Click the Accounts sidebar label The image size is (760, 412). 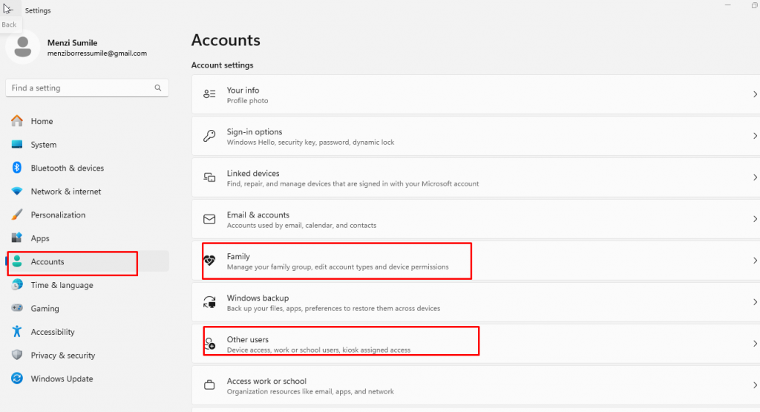pyautogui.click(x=47, y=262)
